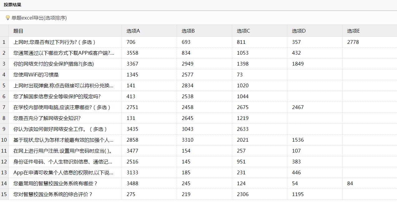Click the 选项A column header

pyautogui.click(x=133, y=31)
